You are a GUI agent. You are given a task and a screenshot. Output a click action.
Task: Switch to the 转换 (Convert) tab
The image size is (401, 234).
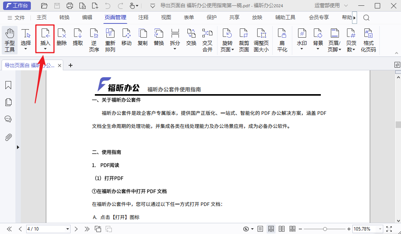click(64, 17)
